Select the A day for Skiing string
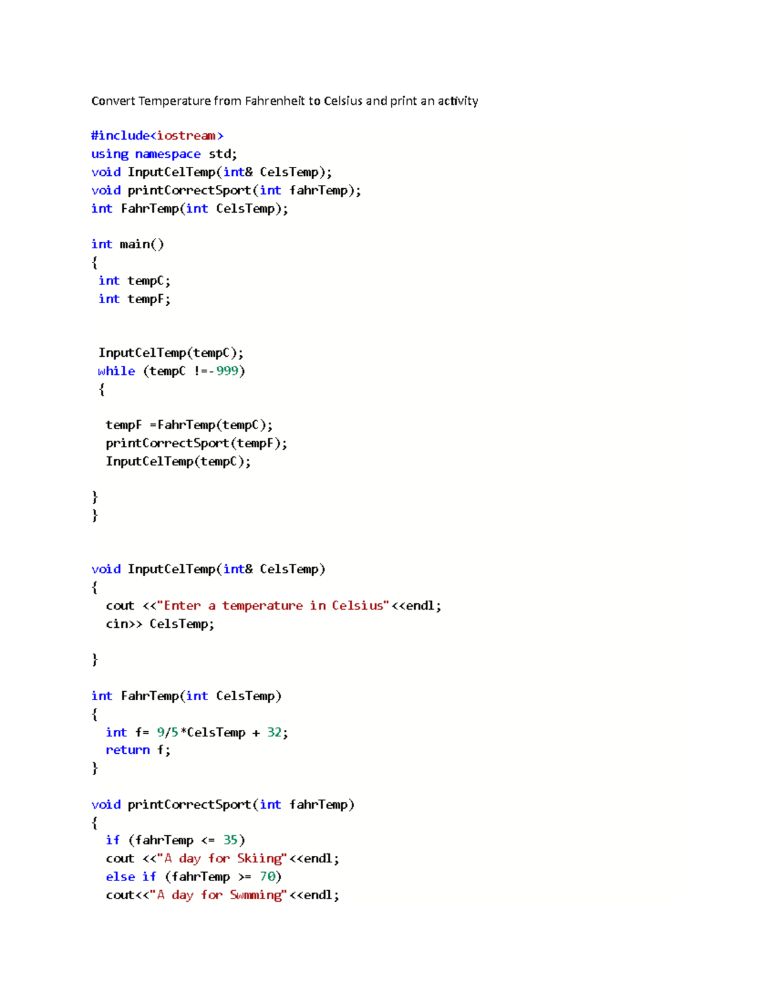The image size is (775, 1004). coord(223,859)
